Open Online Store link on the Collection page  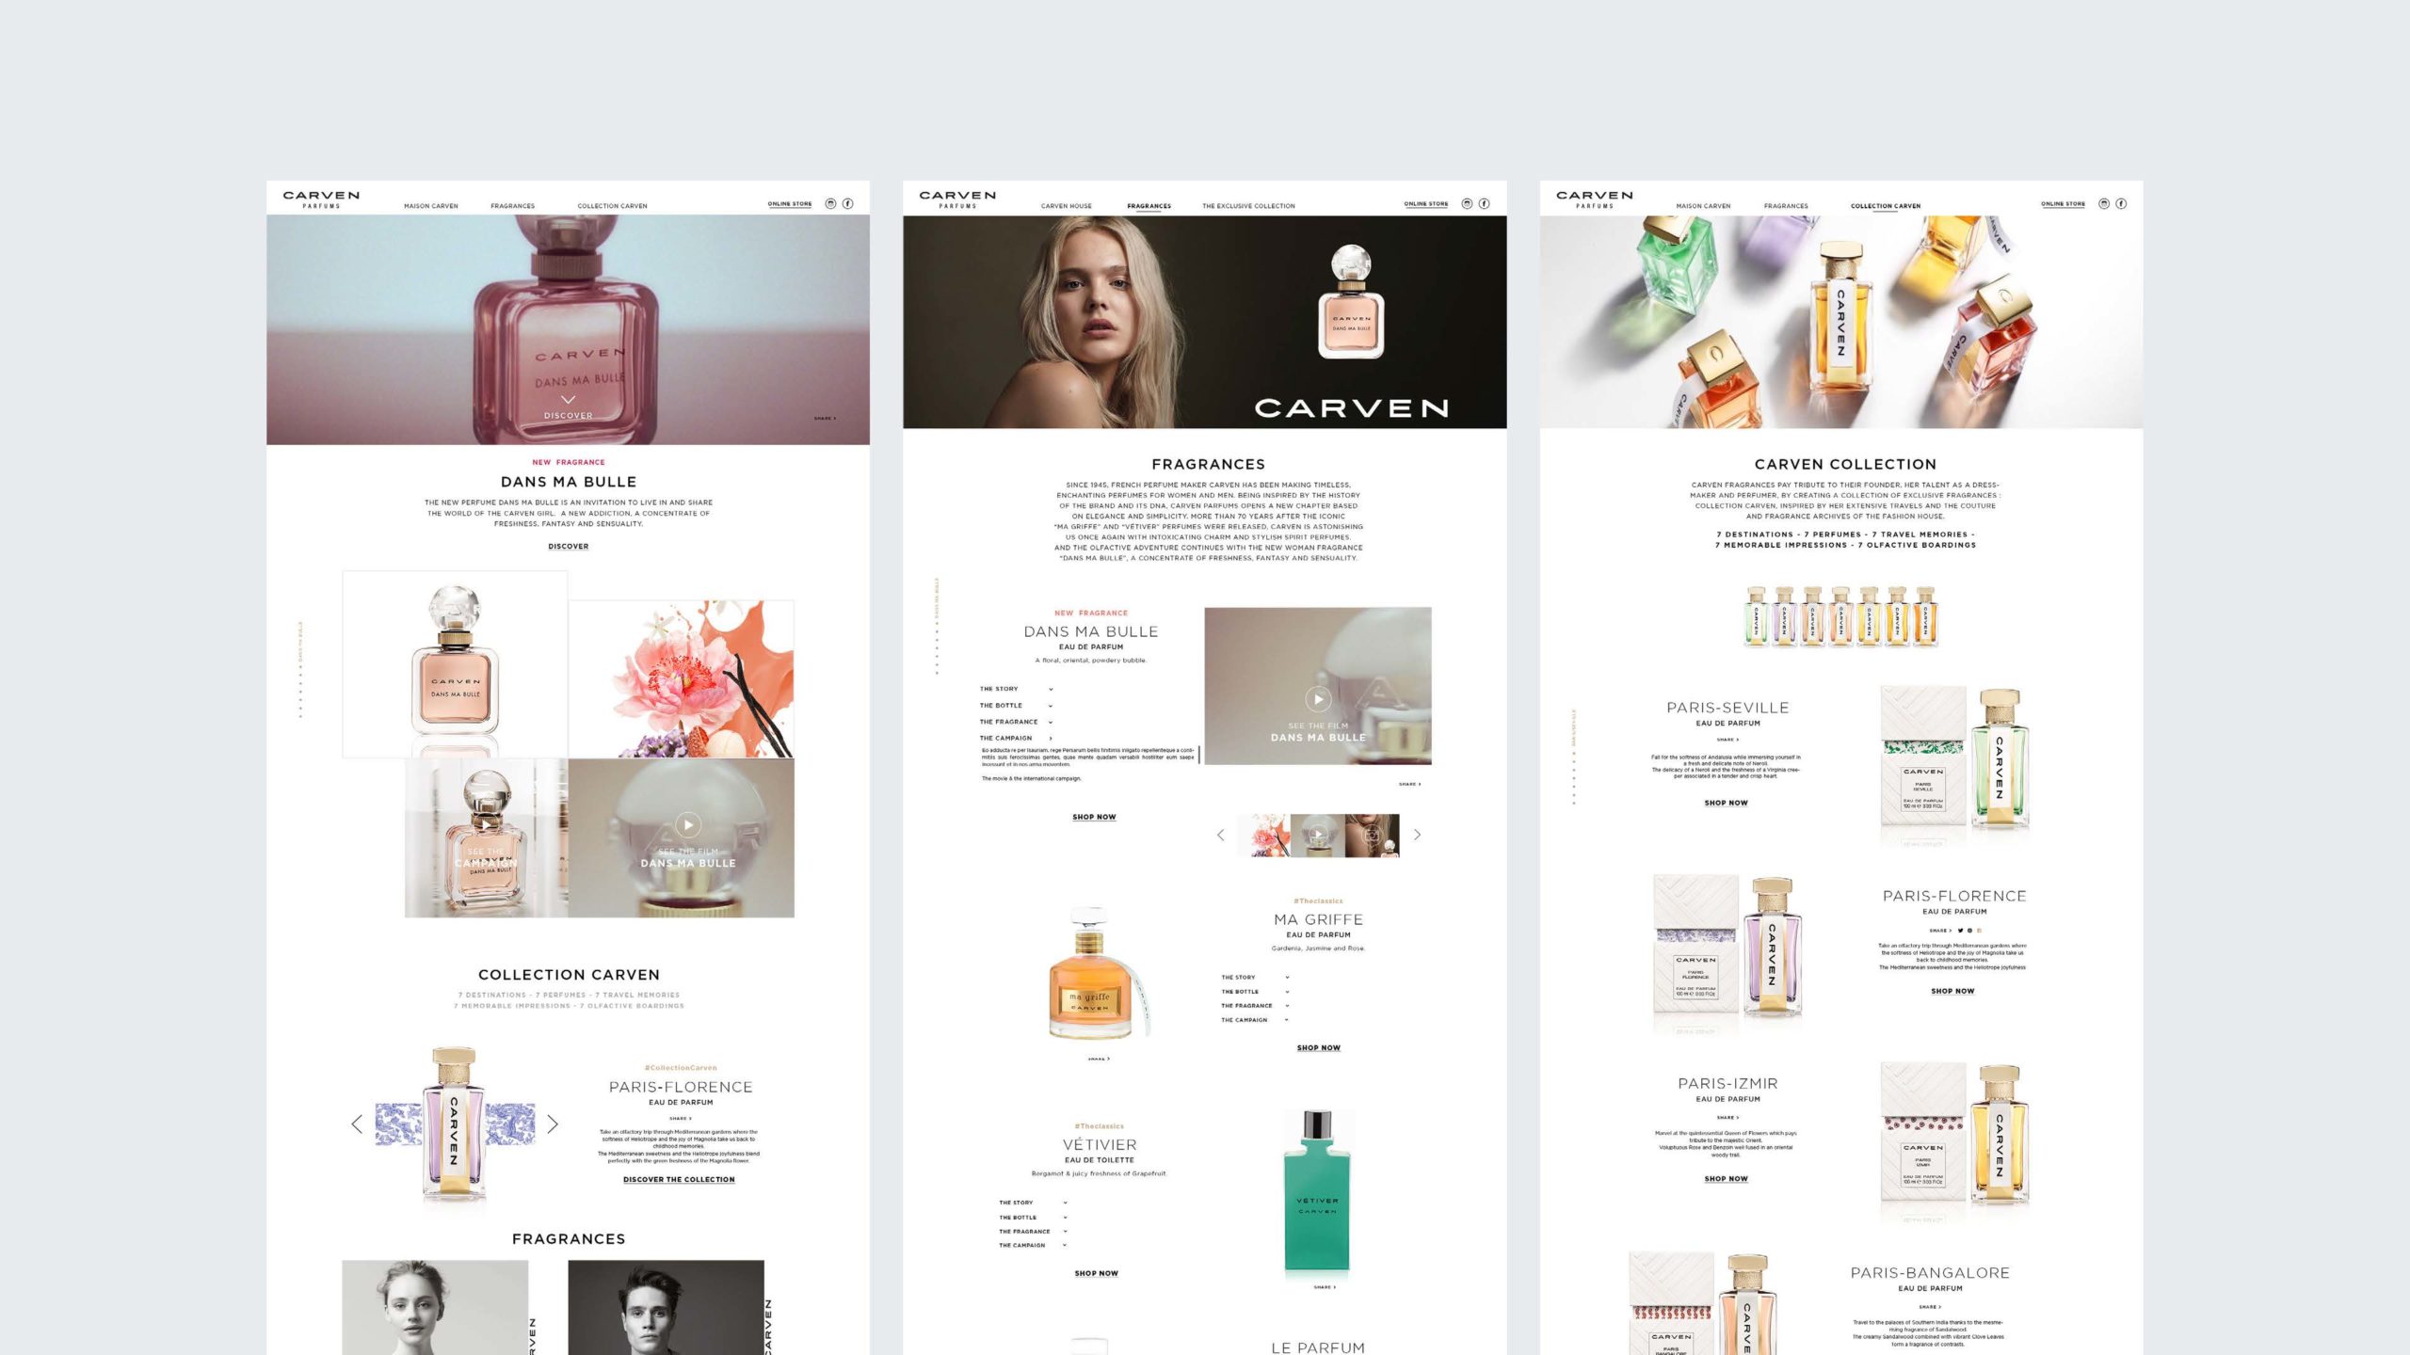pos(2063,203)
